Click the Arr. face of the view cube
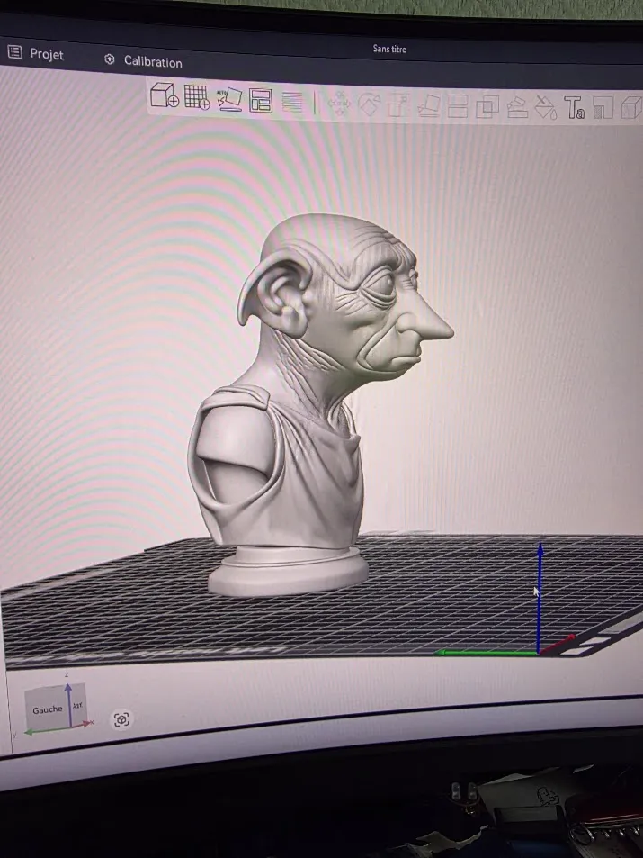 (x=78, y=705)
